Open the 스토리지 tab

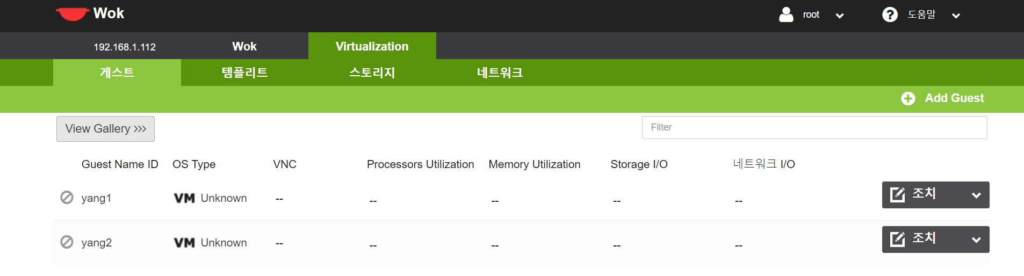click(x=372, y=72)
